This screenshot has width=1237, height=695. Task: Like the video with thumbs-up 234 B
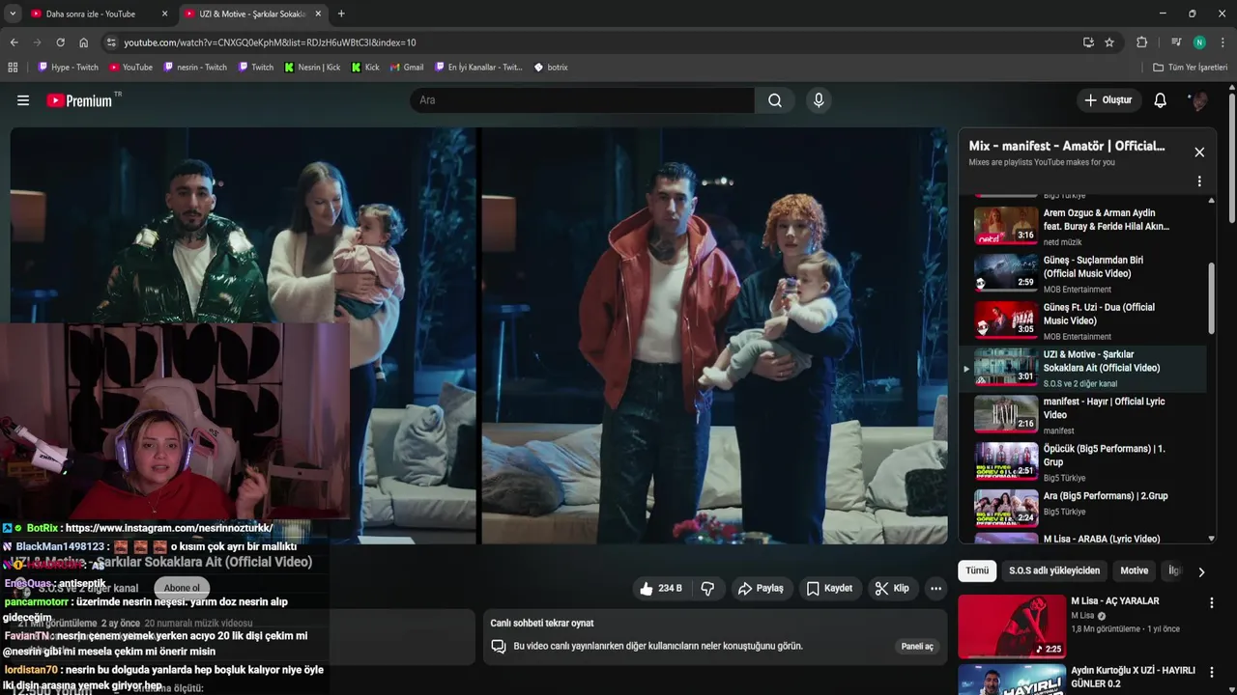tap(661, 588)
